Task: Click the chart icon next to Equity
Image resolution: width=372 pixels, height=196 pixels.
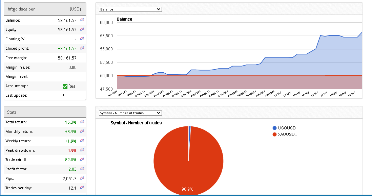Action: 82,30
